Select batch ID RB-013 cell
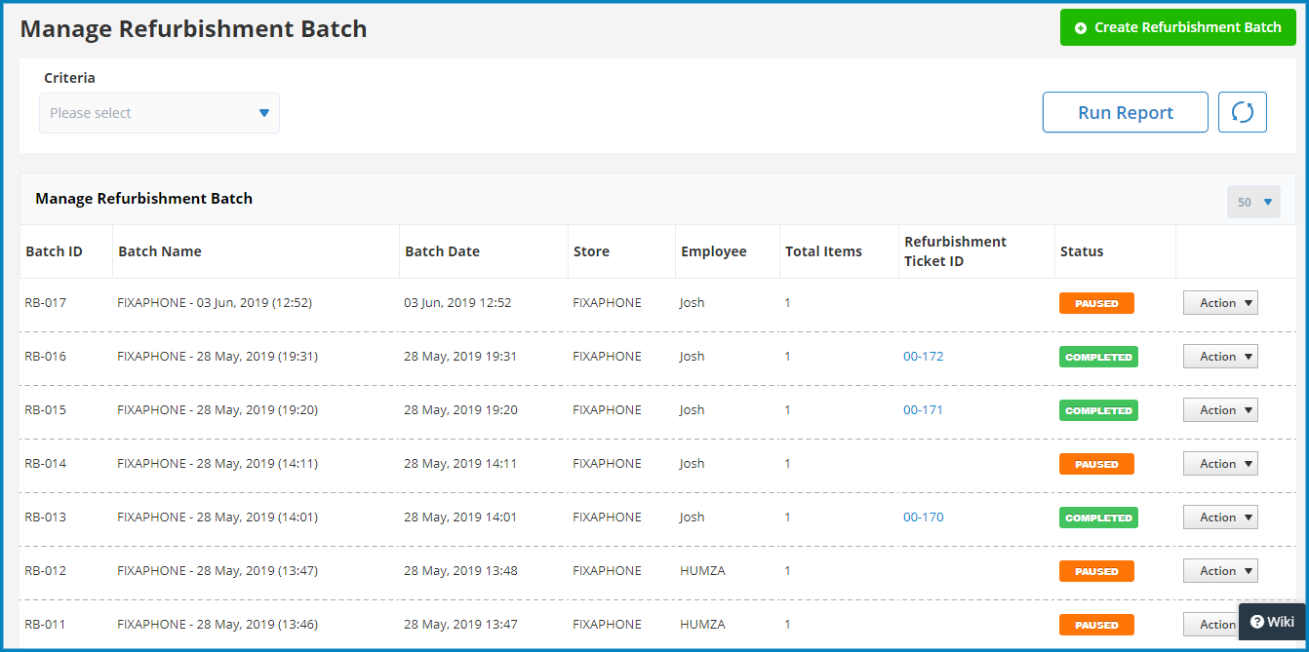Viewport: 1309px width, 652px height. 46,518
